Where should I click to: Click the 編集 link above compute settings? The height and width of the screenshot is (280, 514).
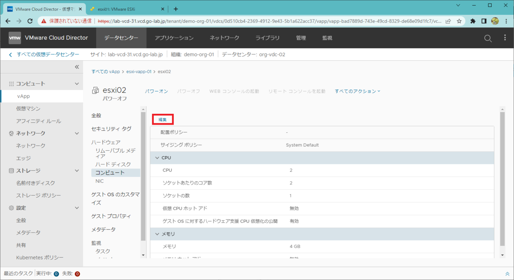[163, 119]
